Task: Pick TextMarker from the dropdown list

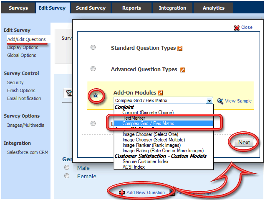Action: click(134, 118)
